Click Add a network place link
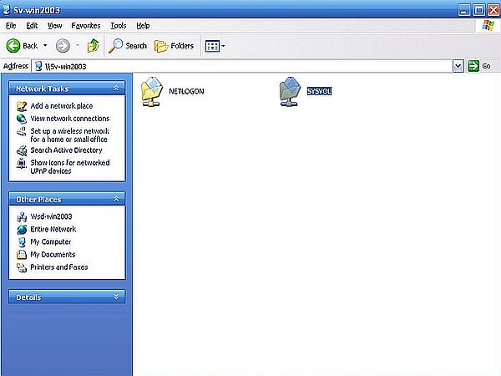This screenshot has height=376, width=501. 62,106
